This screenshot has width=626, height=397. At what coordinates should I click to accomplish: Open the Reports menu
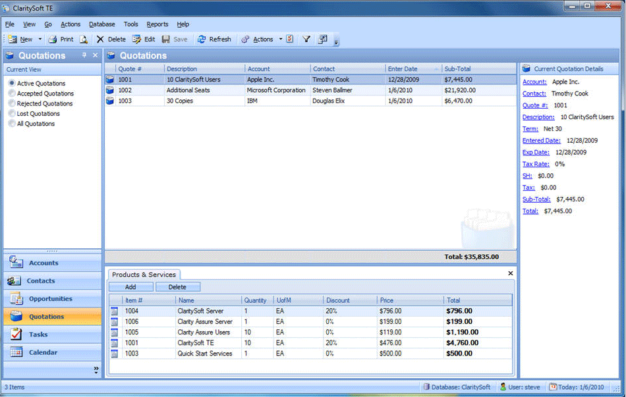click(157, 24)
